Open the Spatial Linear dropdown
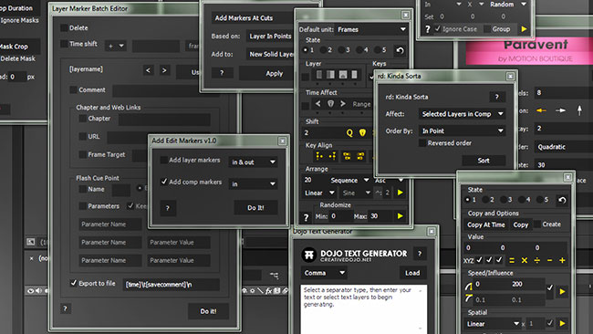The image size is (593, 334). pyautogui.click(x=493, y=324)
